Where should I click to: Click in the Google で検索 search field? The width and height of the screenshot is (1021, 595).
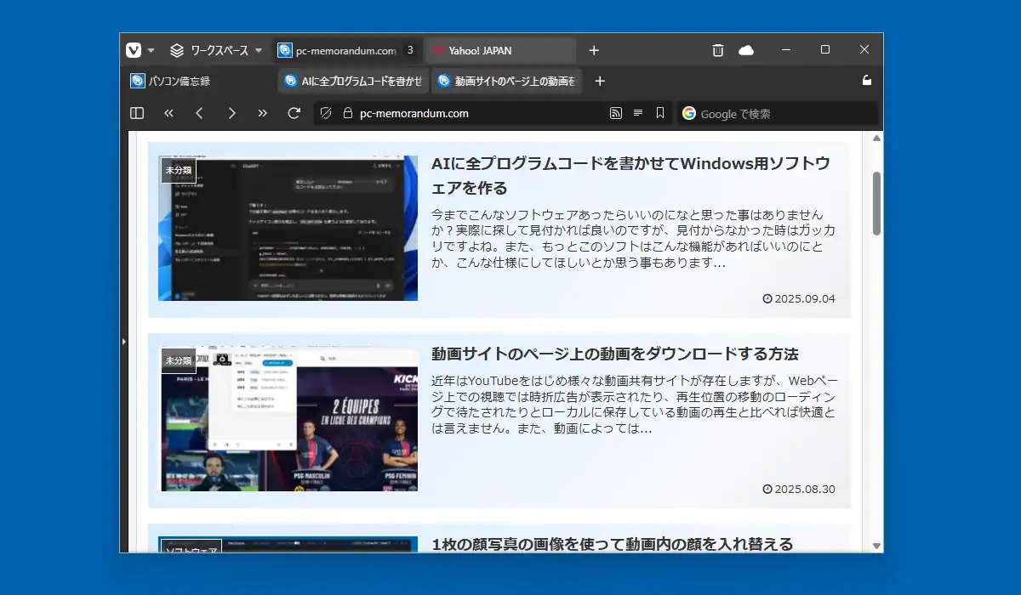tap(778, 113)
